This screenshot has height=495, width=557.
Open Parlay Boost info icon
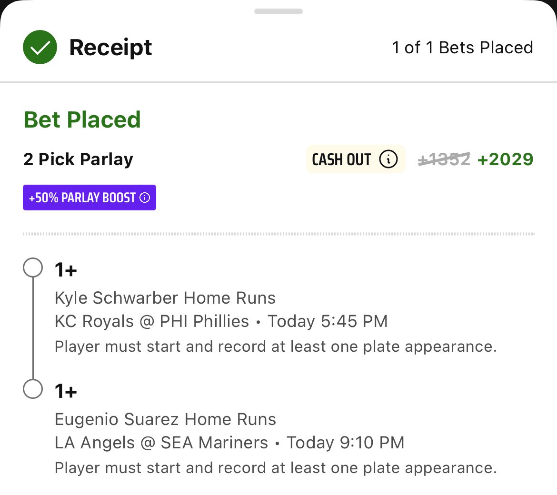(145, 198)
